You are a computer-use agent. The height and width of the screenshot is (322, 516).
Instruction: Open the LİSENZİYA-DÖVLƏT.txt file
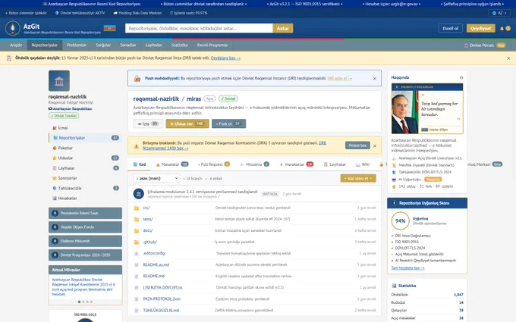[x=162, y=287]
